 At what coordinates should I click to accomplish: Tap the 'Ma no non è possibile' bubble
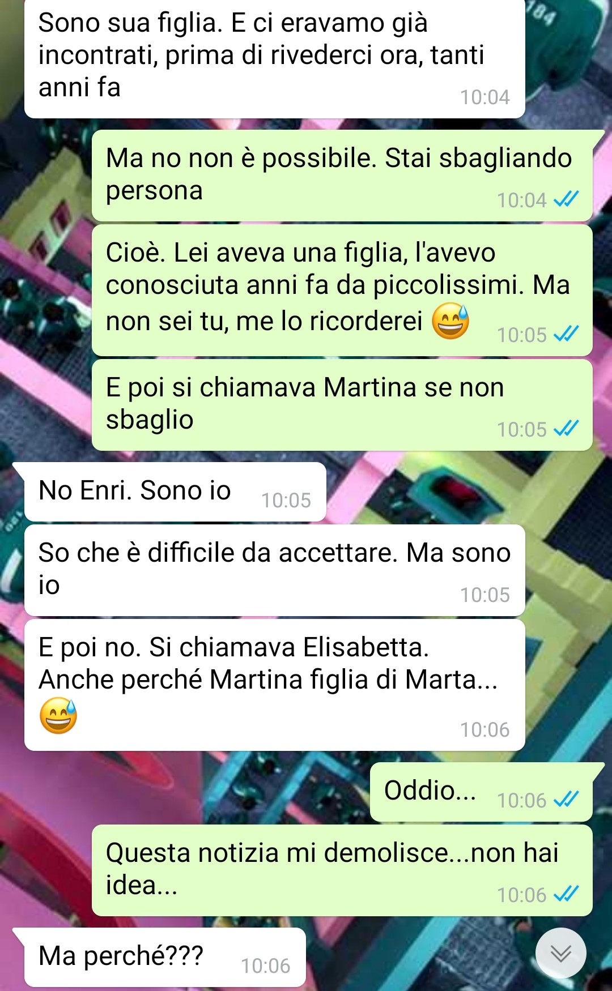pyautogui.click(x=342, y=176)
